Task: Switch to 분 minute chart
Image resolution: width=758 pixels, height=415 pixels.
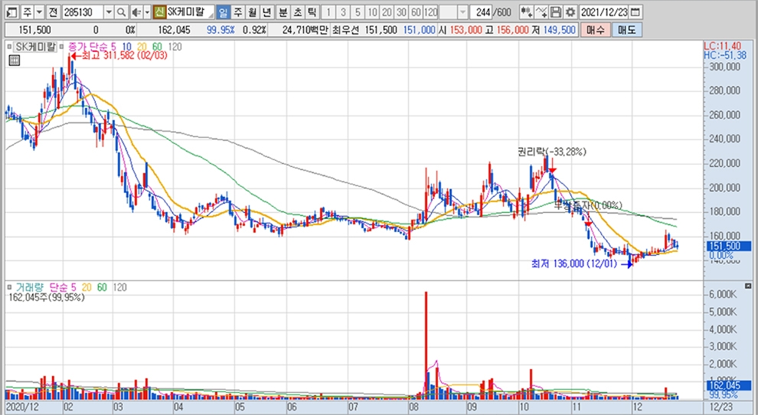Action: click(283, 12)
